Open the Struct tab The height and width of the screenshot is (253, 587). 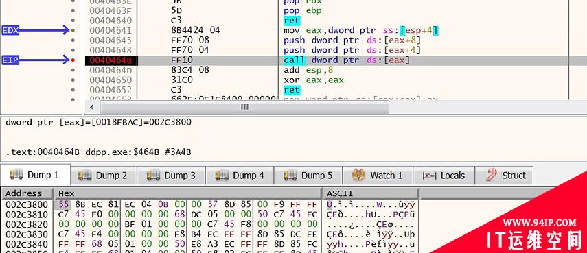tap(504, 176)
